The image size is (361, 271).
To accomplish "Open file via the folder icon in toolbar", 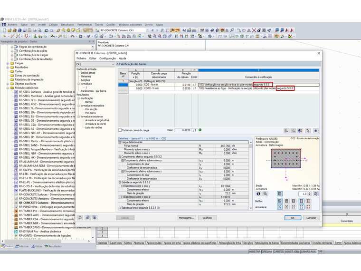I will [x=9, y=30].
